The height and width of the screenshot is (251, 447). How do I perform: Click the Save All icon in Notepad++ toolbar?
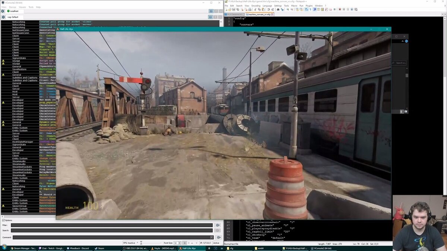(x=238, y=9)
